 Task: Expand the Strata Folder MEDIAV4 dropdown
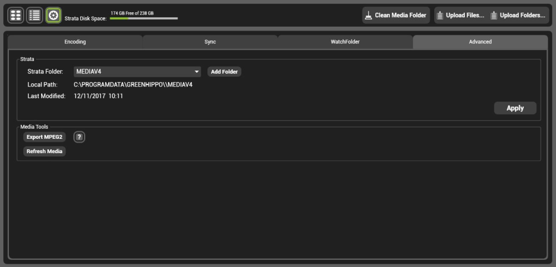pyautogui.click(x=137, y=72)
